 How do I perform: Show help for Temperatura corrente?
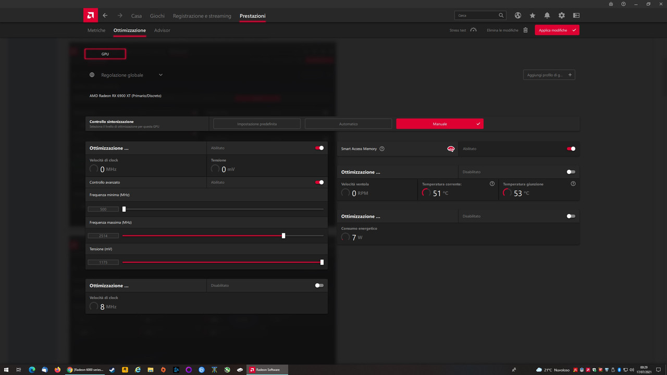point(492,184)
